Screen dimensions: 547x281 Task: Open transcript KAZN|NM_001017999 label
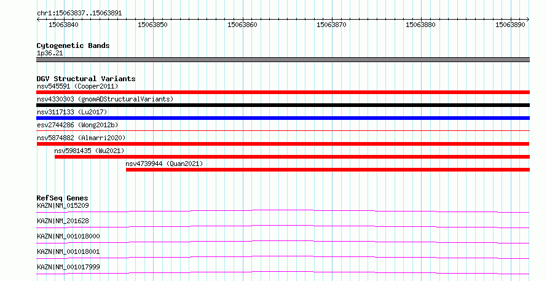[68, 267]
